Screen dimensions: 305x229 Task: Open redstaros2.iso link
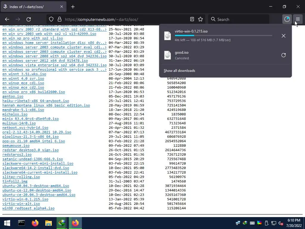point(17,155)
